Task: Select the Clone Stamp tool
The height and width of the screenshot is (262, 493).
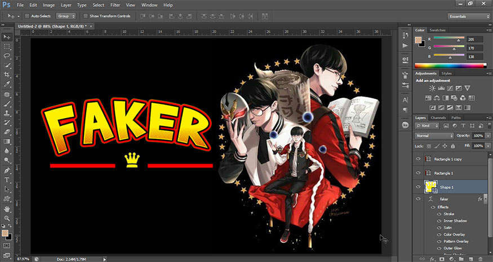Action: coord(7,114)
